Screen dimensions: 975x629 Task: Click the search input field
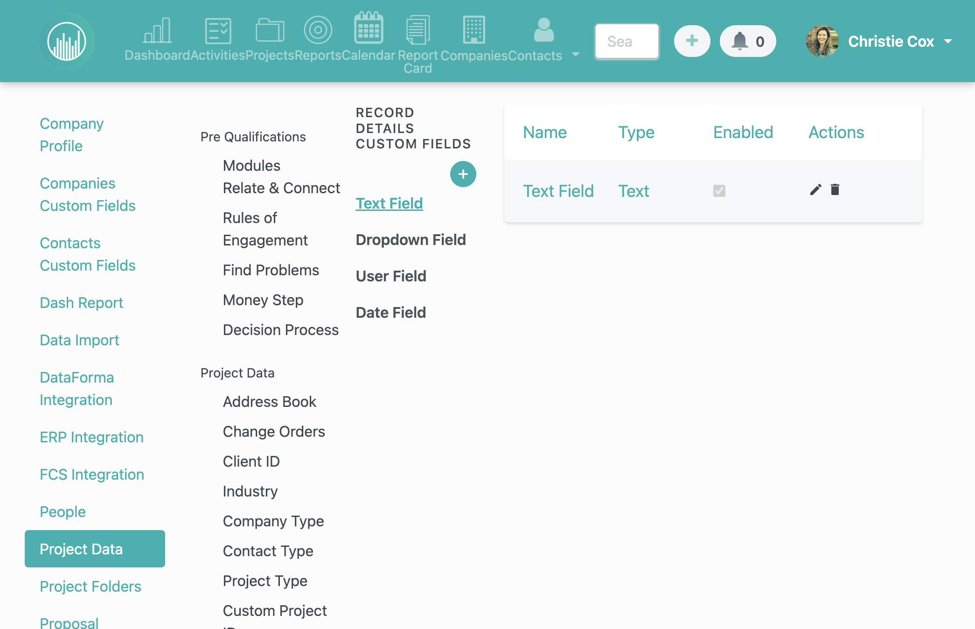(x=627, y=41)
